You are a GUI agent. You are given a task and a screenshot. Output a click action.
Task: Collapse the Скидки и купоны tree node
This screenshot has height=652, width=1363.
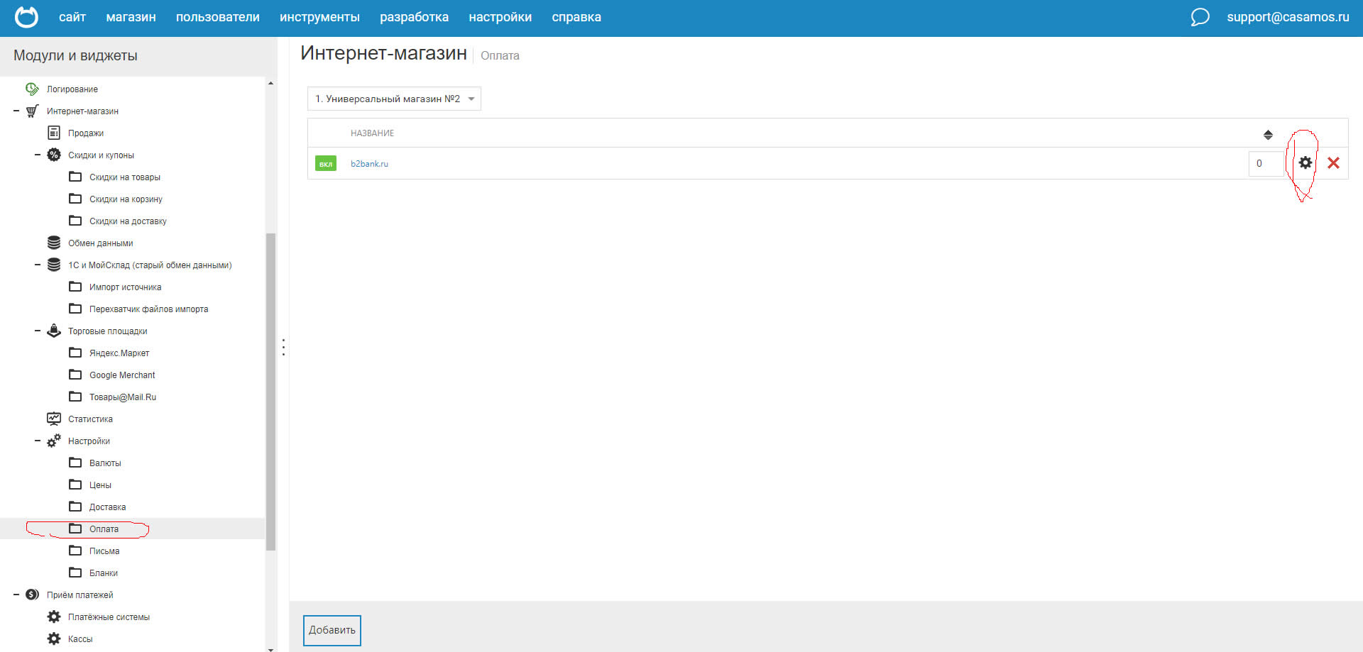point(38,155)
